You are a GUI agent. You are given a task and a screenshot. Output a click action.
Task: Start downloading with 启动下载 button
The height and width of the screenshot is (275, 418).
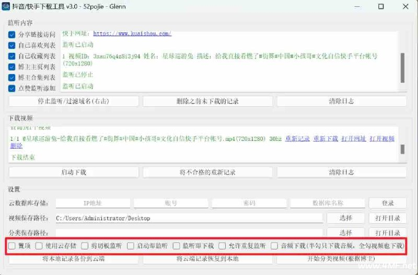74,172
